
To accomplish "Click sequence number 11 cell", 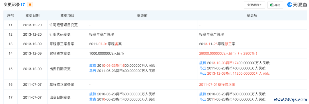I will [11, 25].
